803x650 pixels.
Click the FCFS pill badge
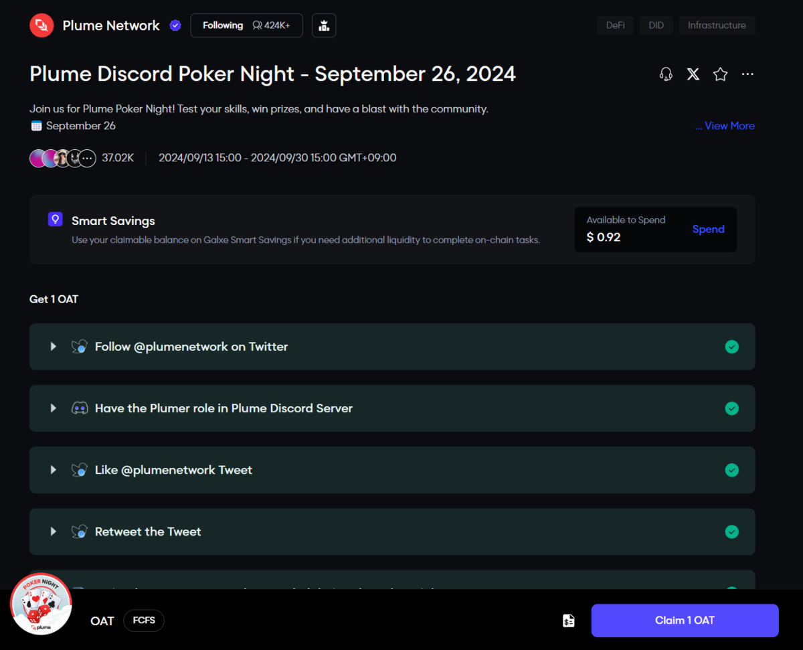pos(144,621)
